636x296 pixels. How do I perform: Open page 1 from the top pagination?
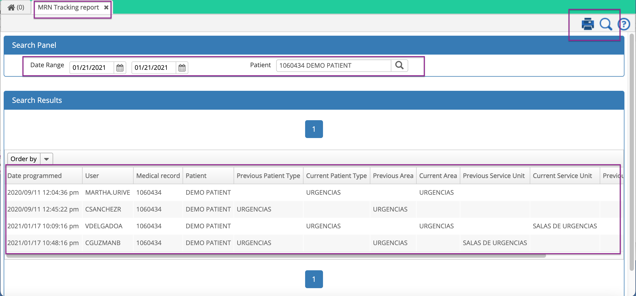(314, 129)
